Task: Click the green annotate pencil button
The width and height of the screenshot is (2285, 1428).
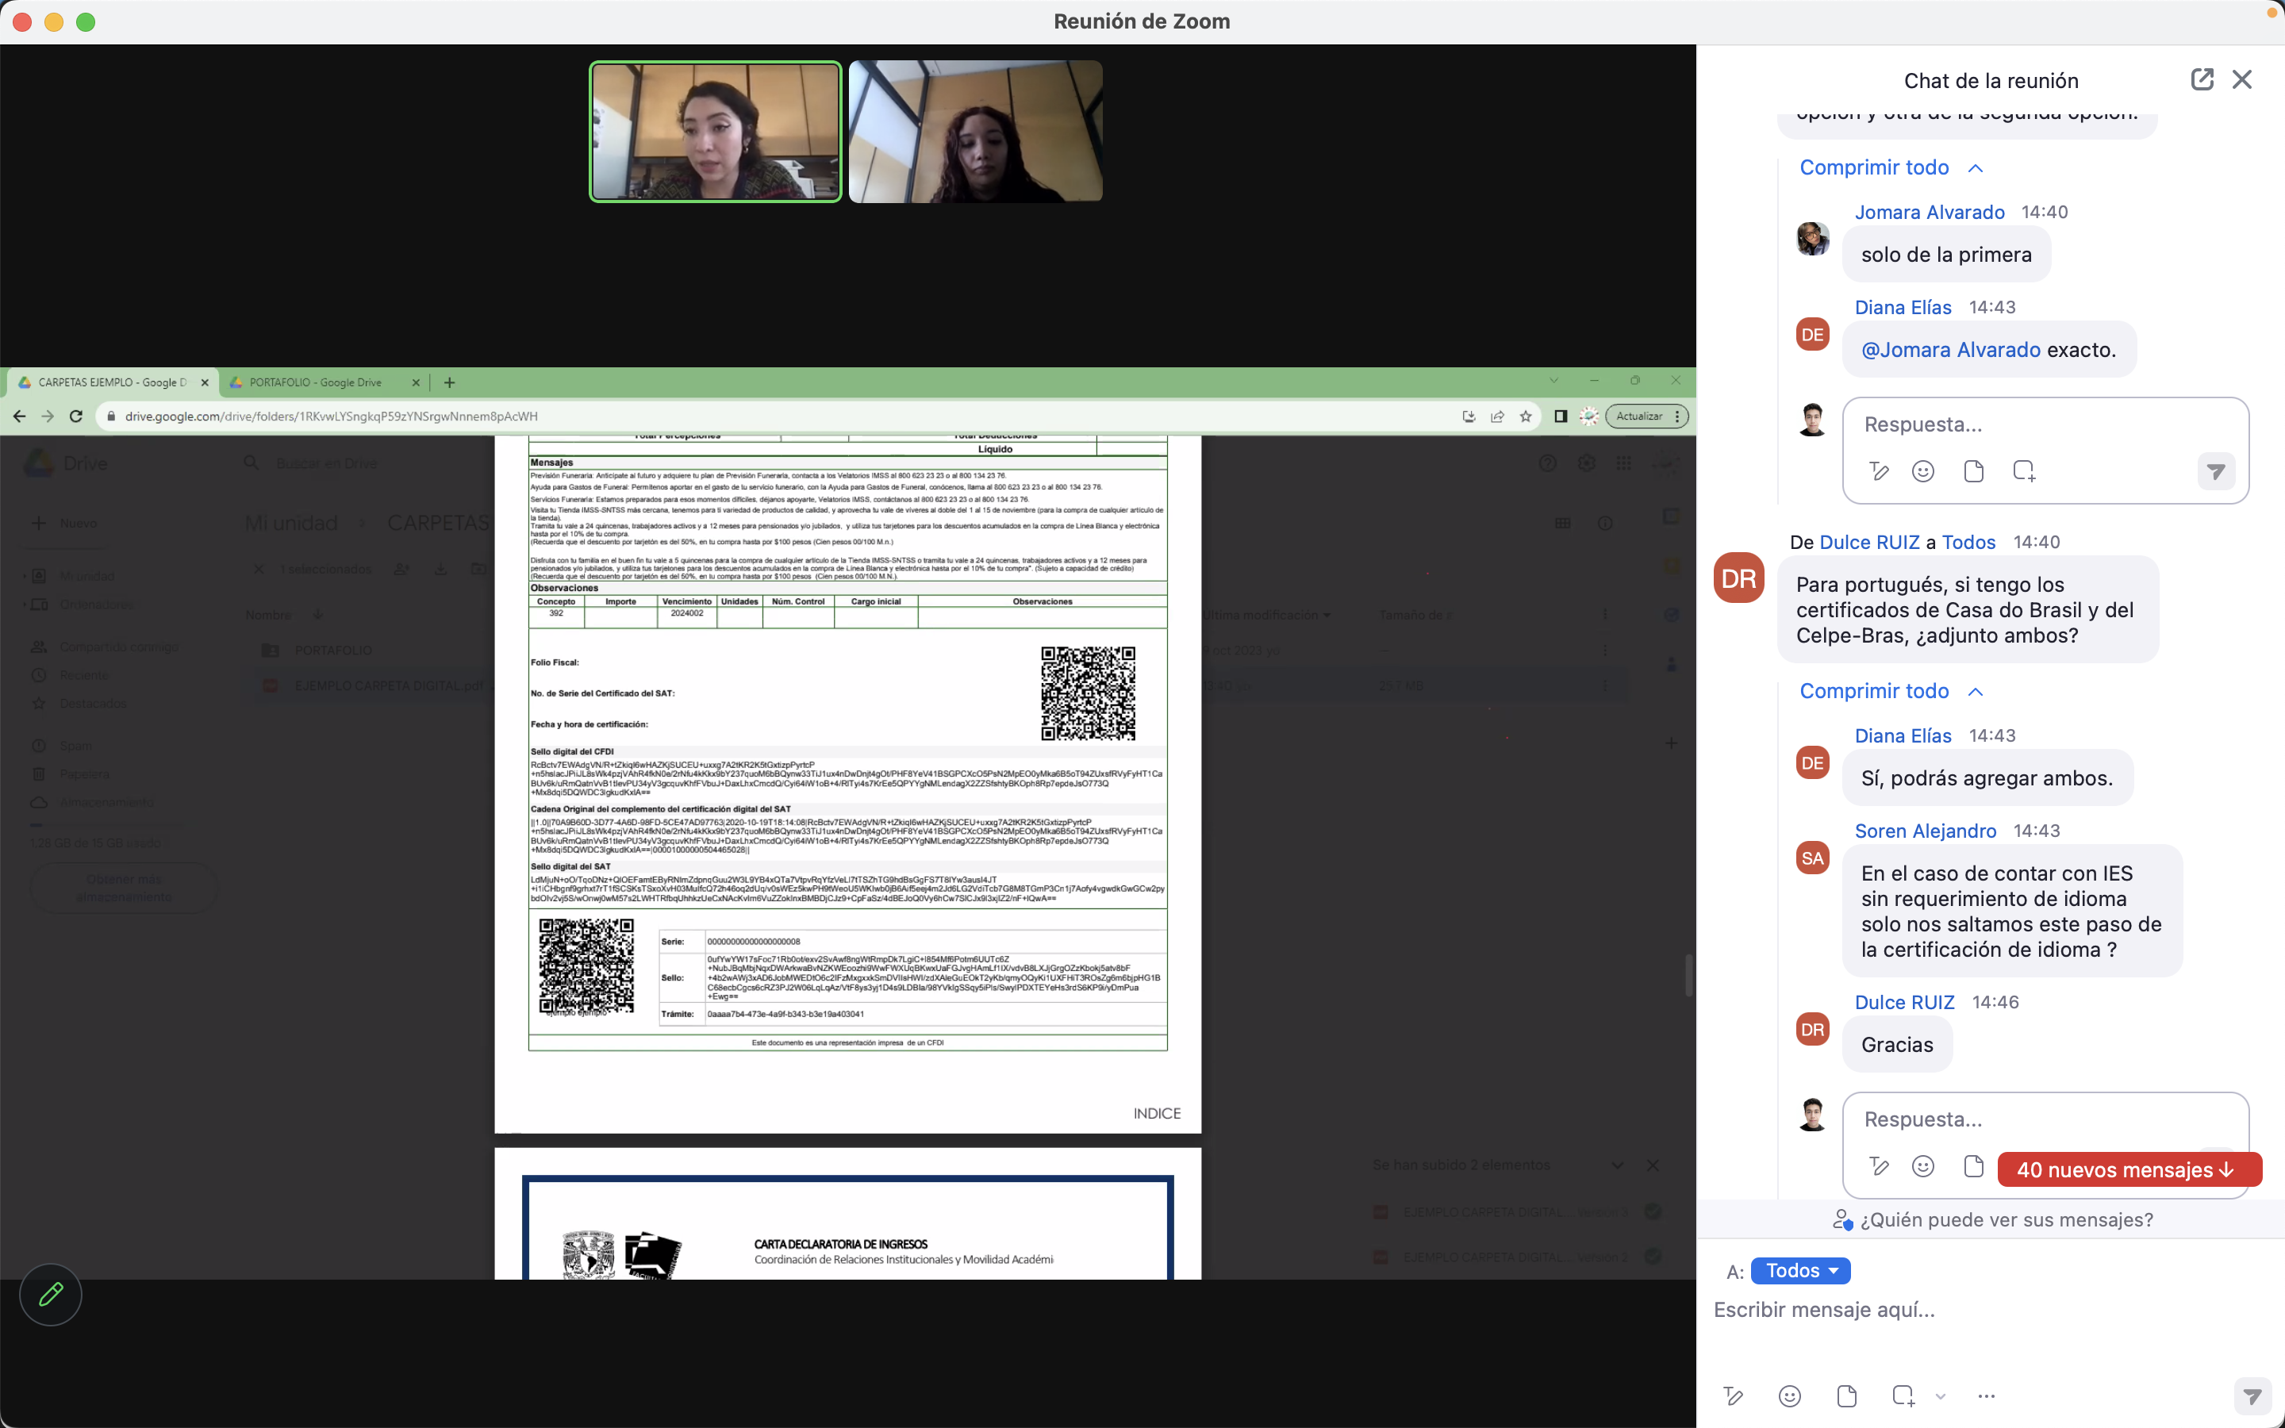Action: pos(51,1294)
